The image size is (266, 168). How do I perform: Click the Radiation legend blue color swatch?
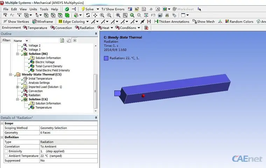point(106,58)
